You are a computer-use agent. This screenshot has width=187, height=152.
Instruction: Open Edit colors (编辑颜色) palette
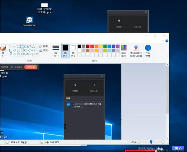(124, 50)
